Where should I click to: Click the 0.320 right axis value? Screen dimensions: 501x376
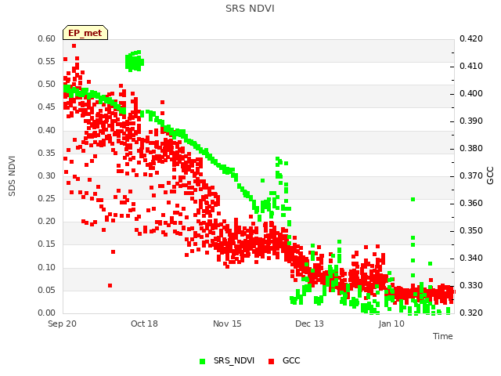coord(471,313)
